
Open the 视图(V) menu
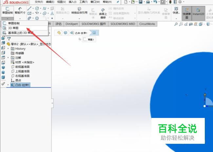point(61,2)
